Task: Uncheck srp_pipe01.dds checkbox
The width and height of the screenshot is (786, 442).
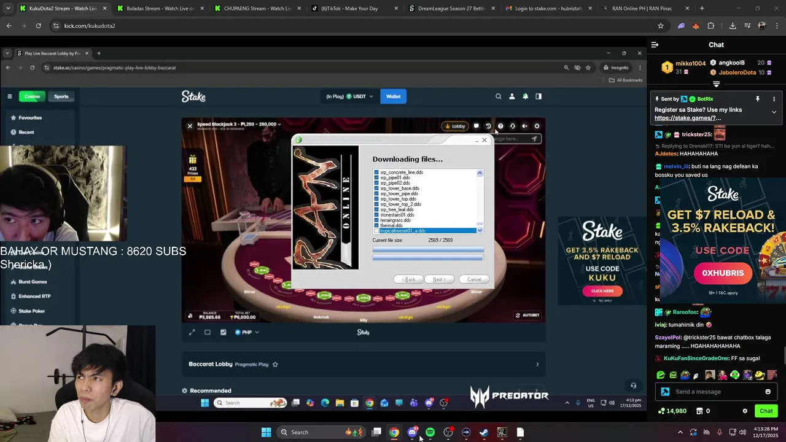Action: (x=376, y=178)
